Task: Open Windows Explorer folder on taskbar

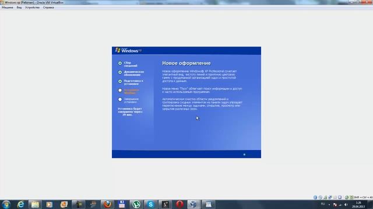Action: click(x=35, y=204)
